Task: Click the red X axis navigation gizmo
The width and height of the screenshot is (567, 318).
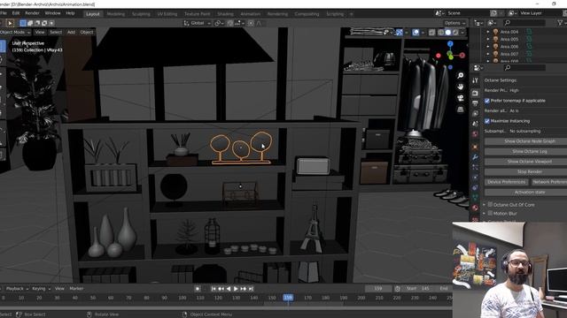Action: tap(462, 55)
